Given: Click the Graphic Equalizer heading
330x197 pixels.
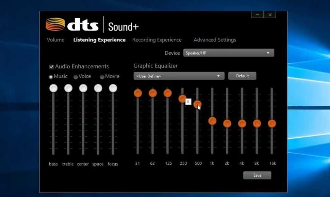Looking at the screenshot, I should click(156, 66).
